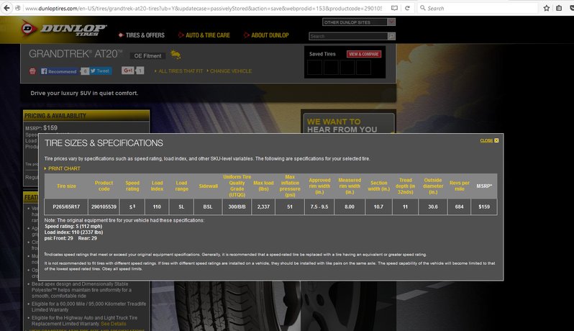Click the Product code column header
Viewport: 574px width, 331px height.
point(104,186)
